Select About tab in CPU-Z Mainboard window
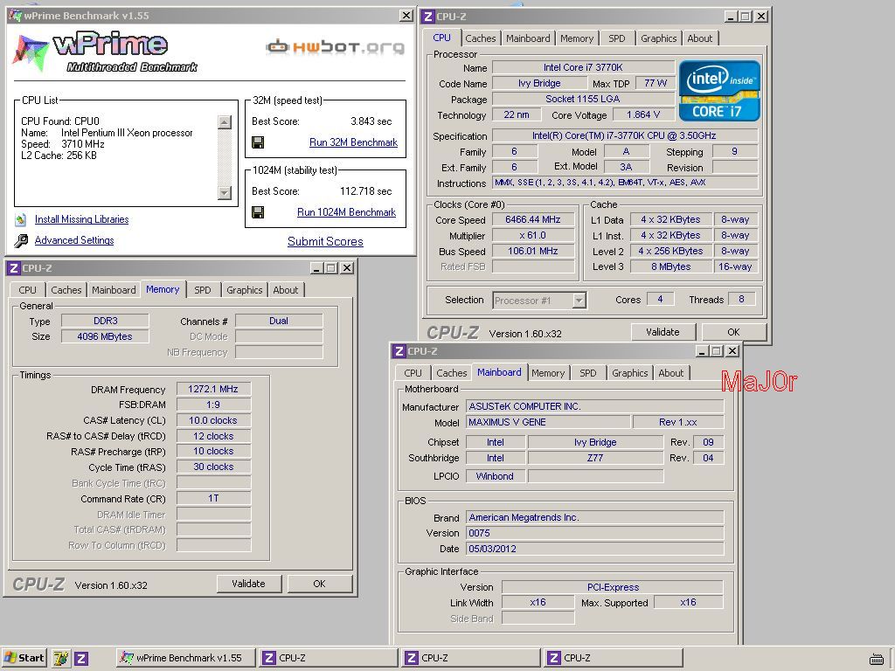This screenshot has width=895, height=671. tap(670, 372)
